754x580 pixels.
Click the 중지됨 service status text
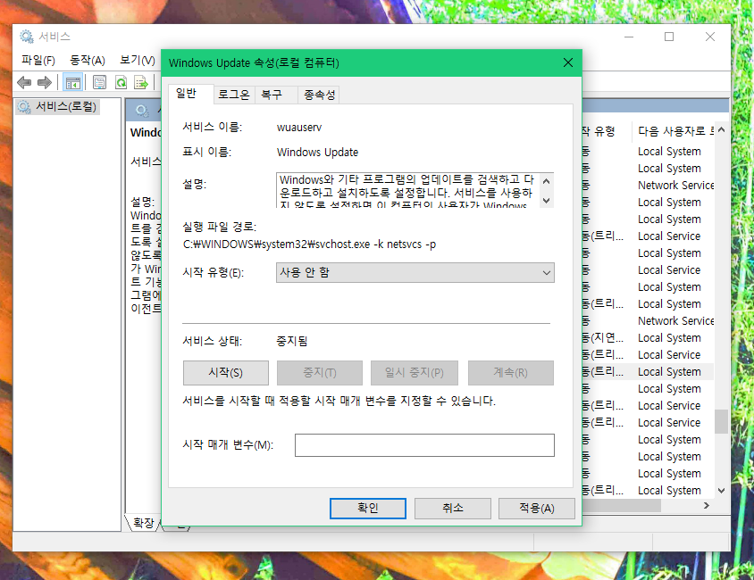pos(292,342)
